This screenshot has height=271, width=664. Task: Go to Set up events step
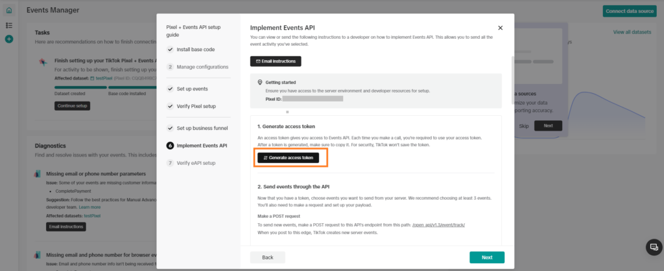point(192,89)
